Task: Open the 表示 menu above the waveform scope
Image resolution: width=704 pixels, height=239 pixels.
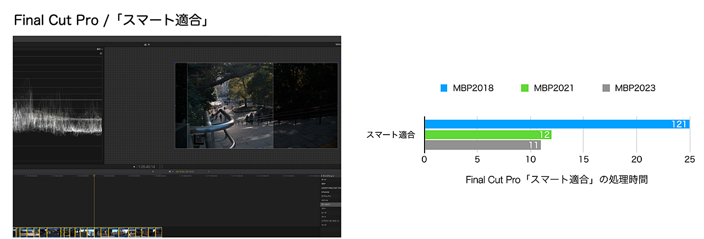Action: click(100, 49)
